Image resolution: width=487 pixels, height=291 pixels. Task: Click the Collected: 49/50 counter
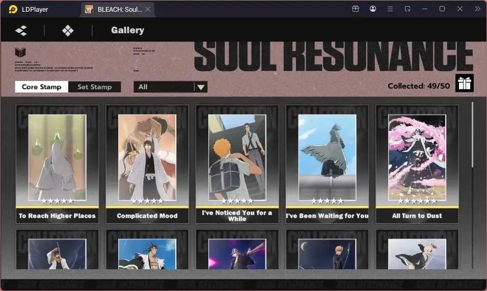[418, 86]
